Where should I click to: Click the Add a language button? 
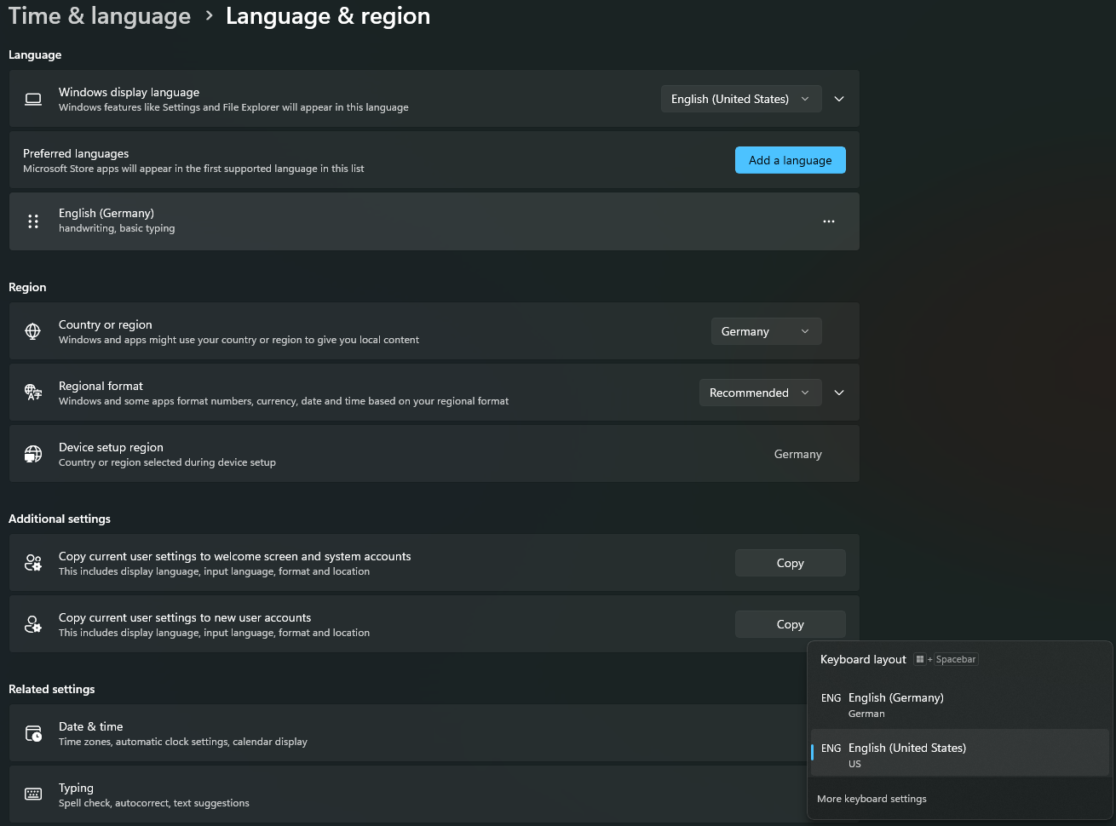tap(790, 160)
